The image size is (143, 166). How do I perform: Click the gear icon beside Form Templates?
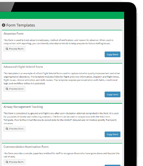4,25
